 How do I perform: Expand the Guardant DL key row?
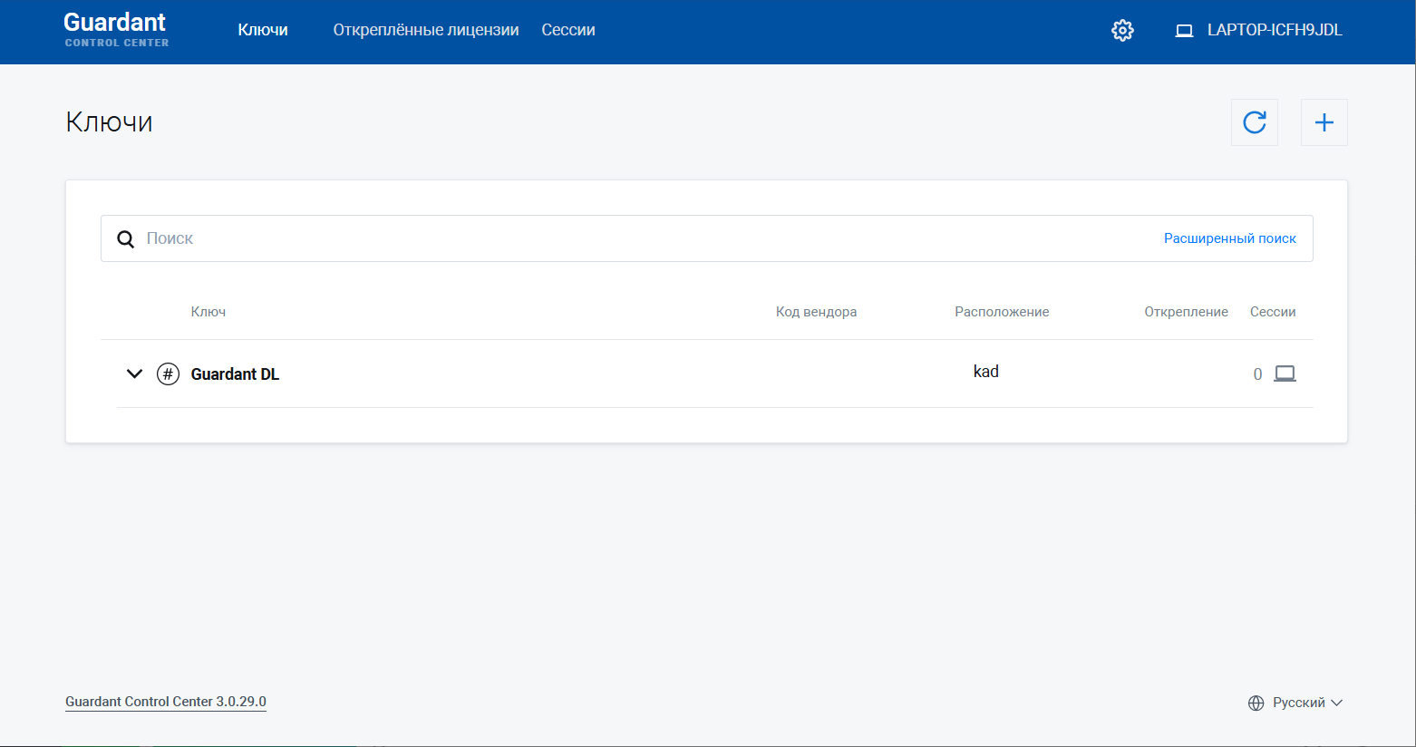pos(134,373)
